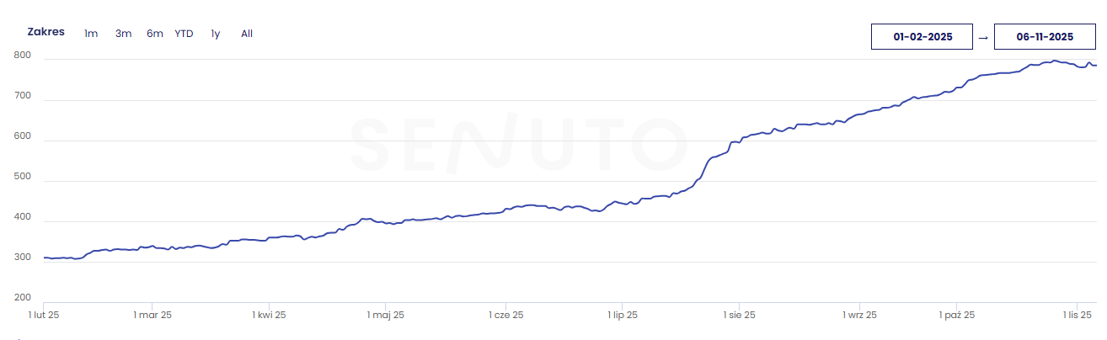Click the arrow between the date fields
The height and width of the screenshot is (340, 1107).
[x=983, y=38]
